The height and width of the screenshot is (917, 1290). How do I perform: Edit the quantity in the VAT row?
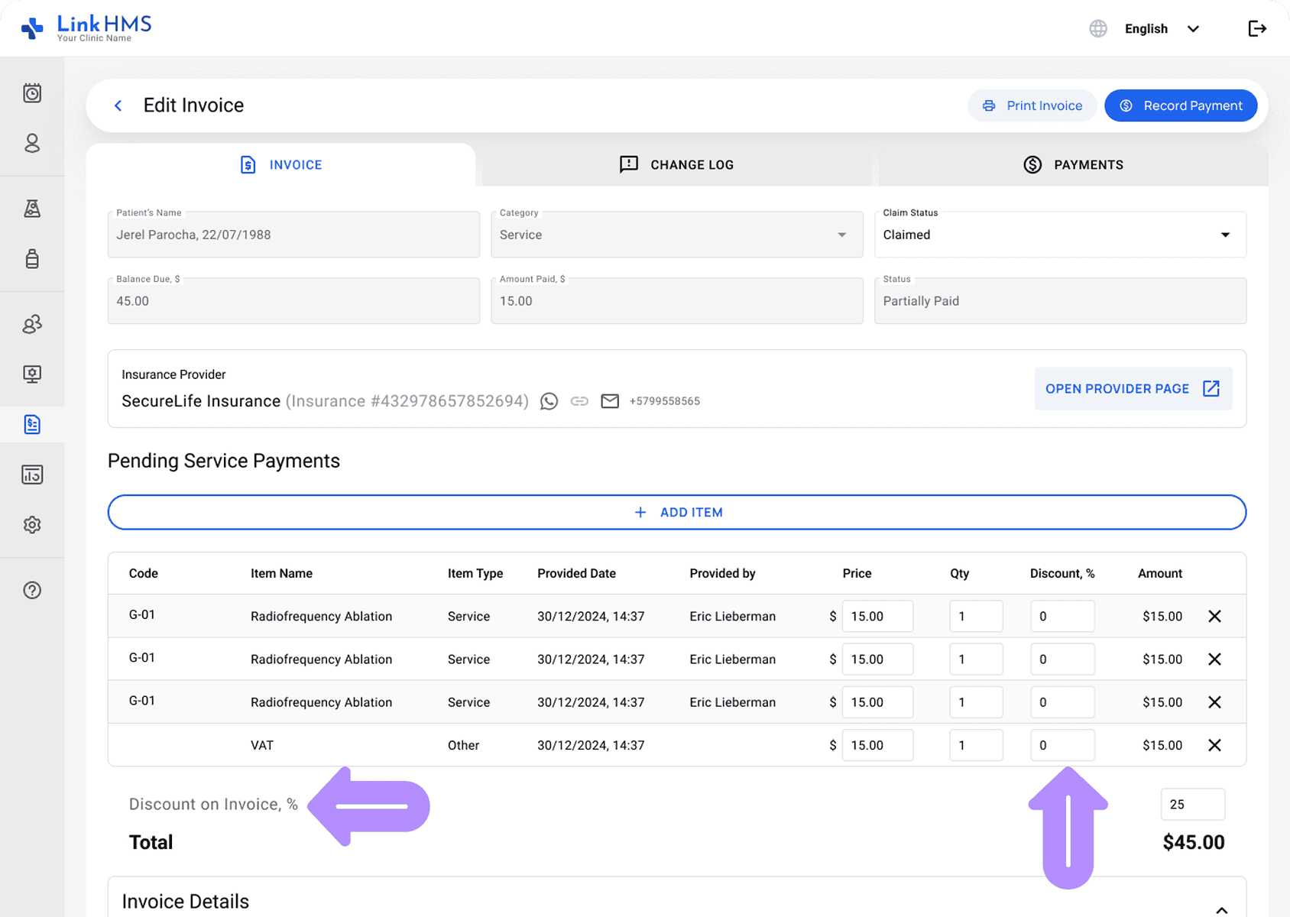[976, 745]
